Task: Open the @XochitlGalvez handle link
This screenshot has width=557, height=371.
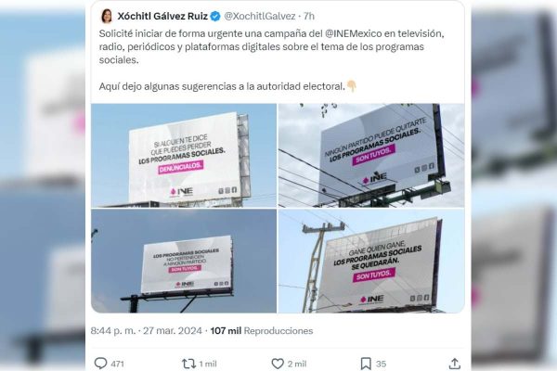Action: (x=260, y=16)
